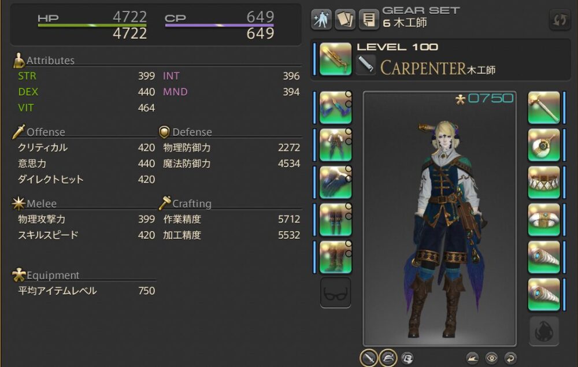The image size is (578, 367).
Task: Toggle weapon display with the sword button
Action: coord(369,358)
